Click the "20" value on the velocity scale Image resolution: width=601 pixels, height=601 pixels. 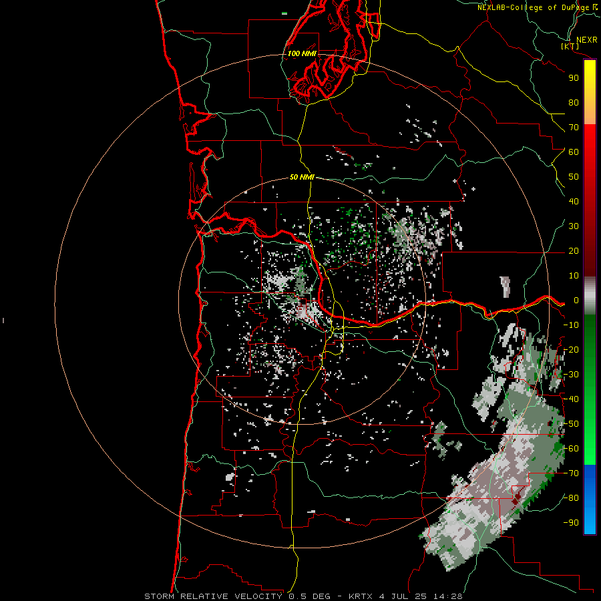coord(574,251)
